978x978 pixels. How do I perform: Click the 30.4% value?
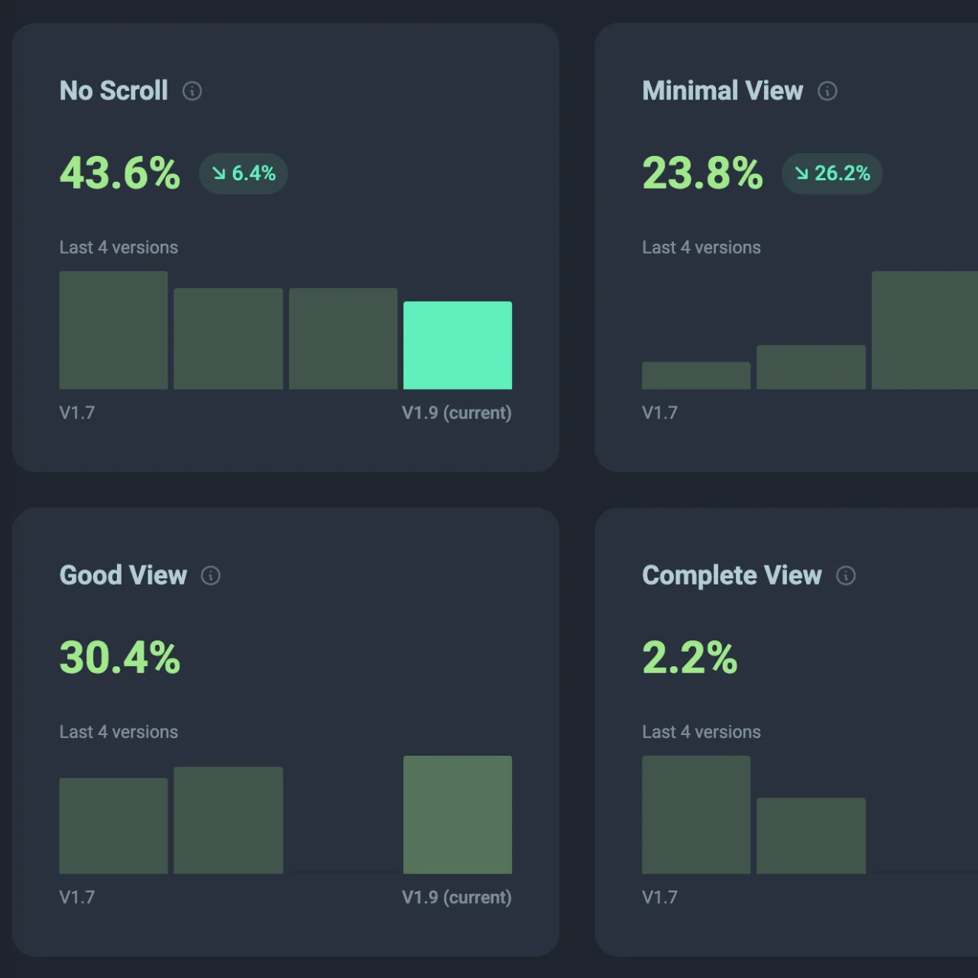click(120, 658)
